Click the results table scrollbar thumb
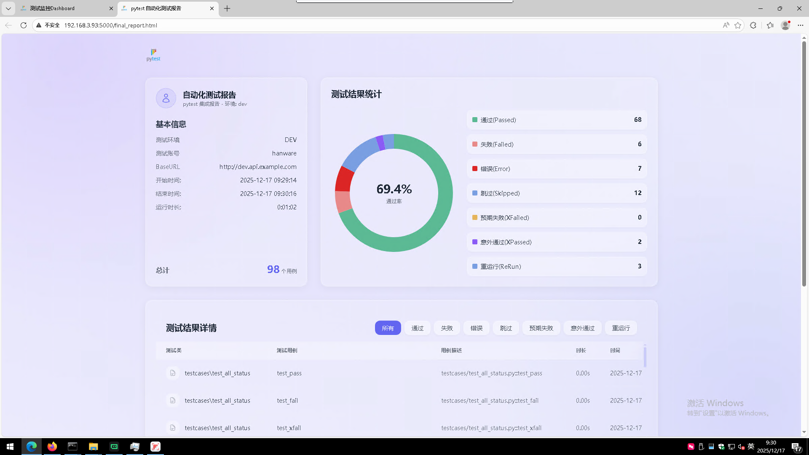This screenshot has height=455, width=809. click(x=645, y=356)
